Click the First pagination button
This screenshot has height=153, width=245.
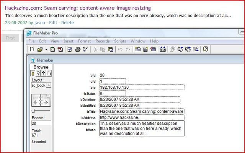pos(10,38)
